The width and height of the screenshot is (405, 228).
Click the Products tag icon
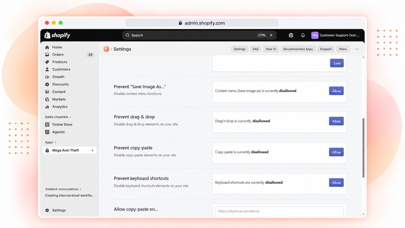[47, 62]
